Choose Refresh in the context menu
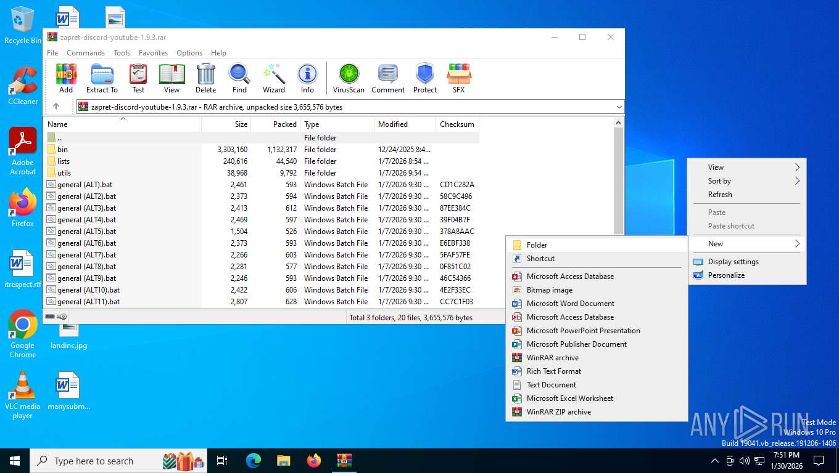The height and width of the screenshot is (473, 839). click(747, 195)
